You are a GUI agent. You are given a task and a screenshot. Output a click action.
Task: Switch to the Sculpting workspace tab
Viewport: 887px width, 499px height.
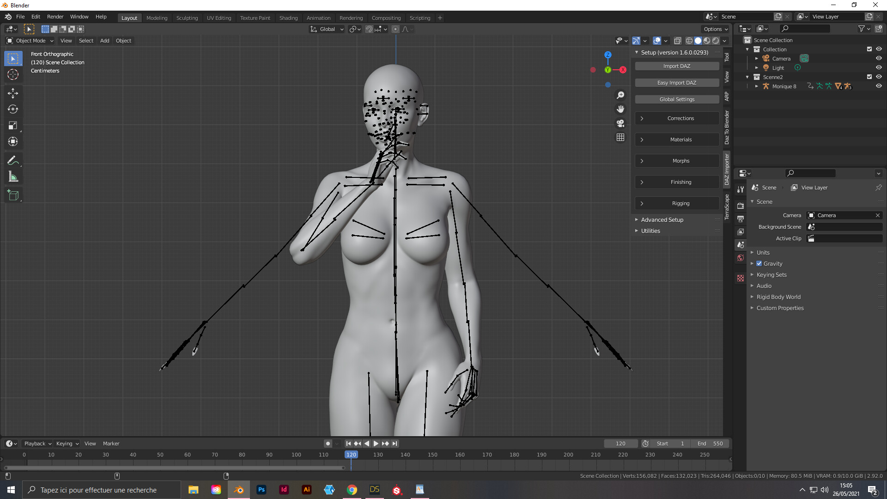(x=187, y=18)
